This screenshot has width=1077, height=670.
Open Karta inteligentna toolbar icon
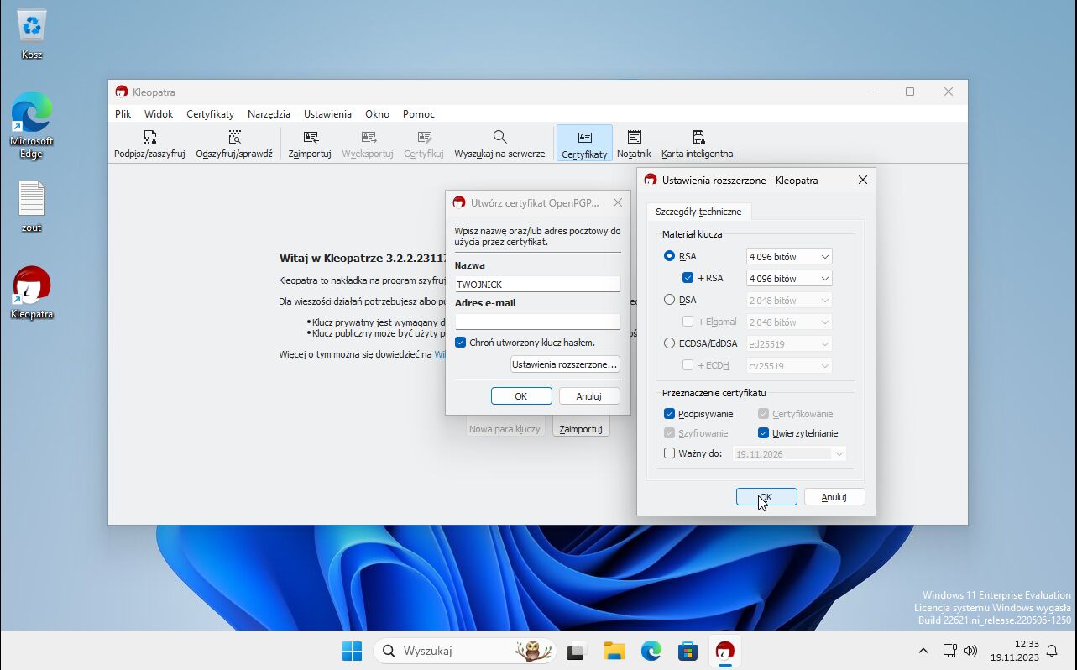[x=697, y=144]
